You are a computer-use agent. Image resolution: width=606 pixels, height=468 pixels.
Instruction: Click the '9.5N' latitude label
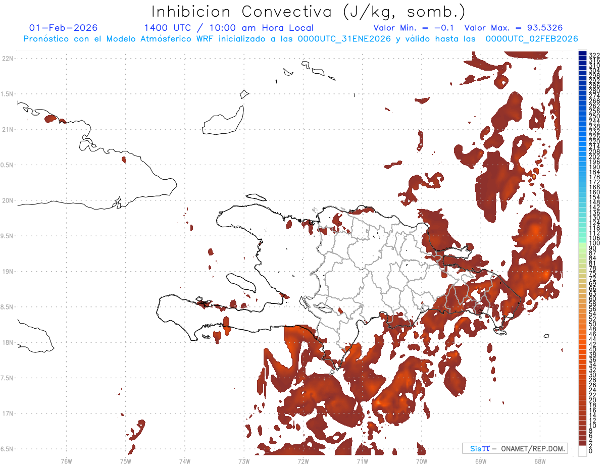pyautogui.click(x=7, y=236)
